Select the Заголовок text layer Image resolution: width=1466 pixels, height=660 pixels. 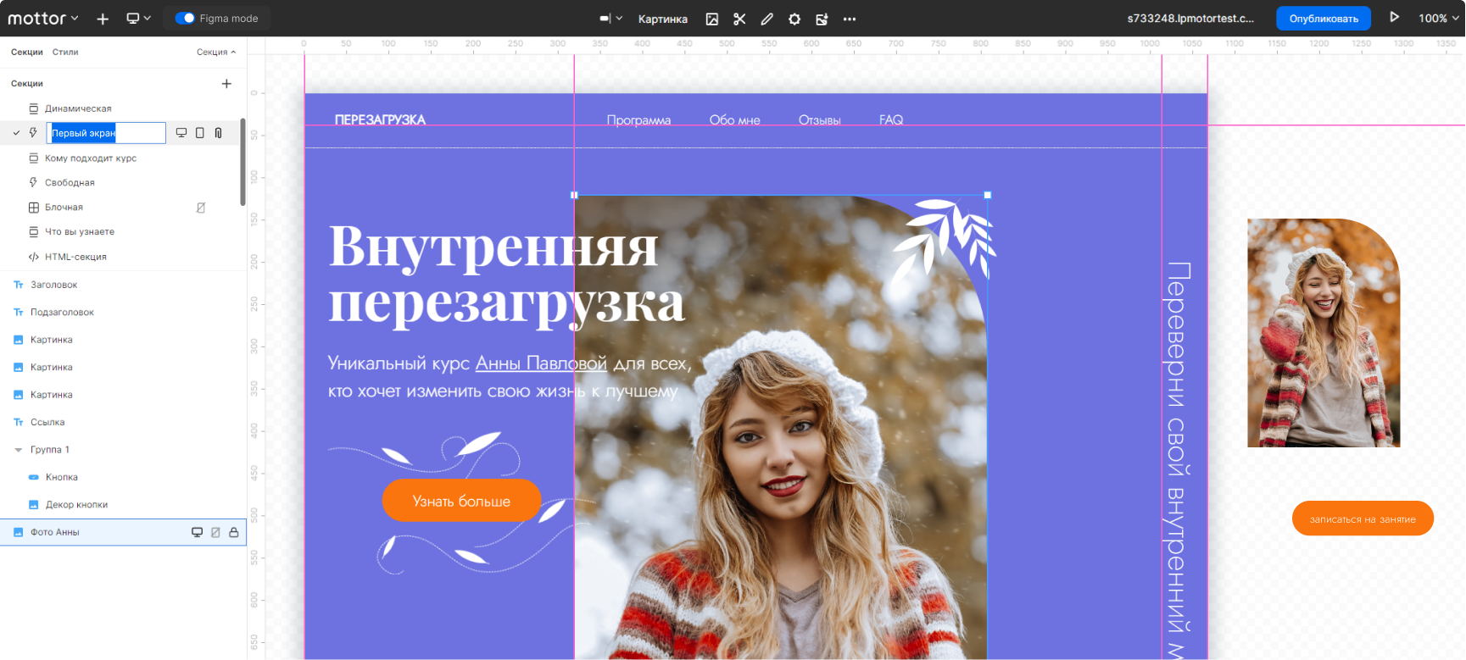(123, 285)
